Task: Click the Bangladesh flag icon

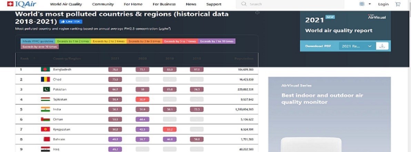Action: 45,69
